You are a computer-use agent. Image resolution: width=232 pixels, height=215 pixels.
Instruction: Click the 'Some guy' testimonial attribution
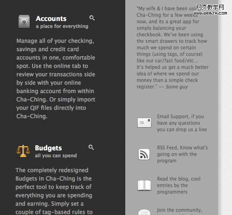tap(177, 87)
